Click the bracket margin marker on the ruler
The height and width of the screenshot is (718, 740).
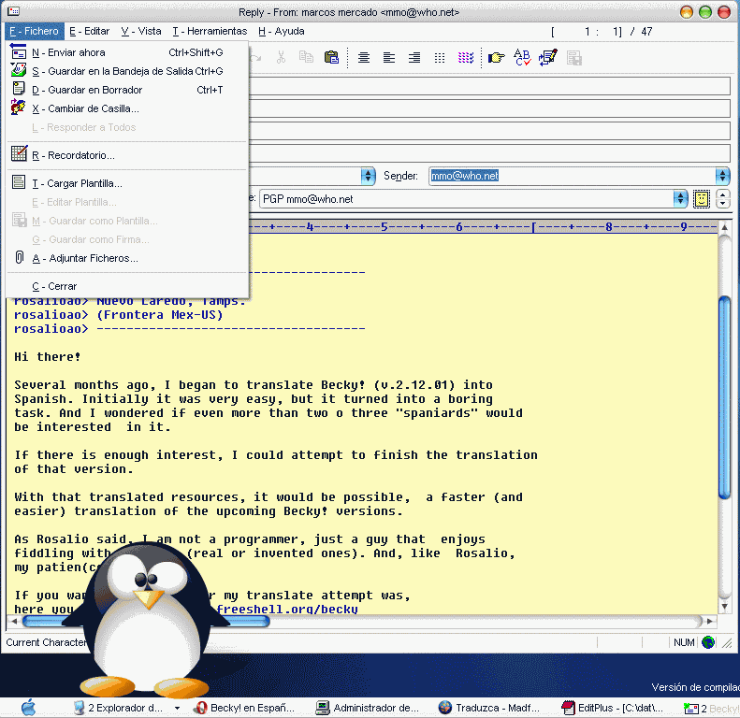(534, 227)
